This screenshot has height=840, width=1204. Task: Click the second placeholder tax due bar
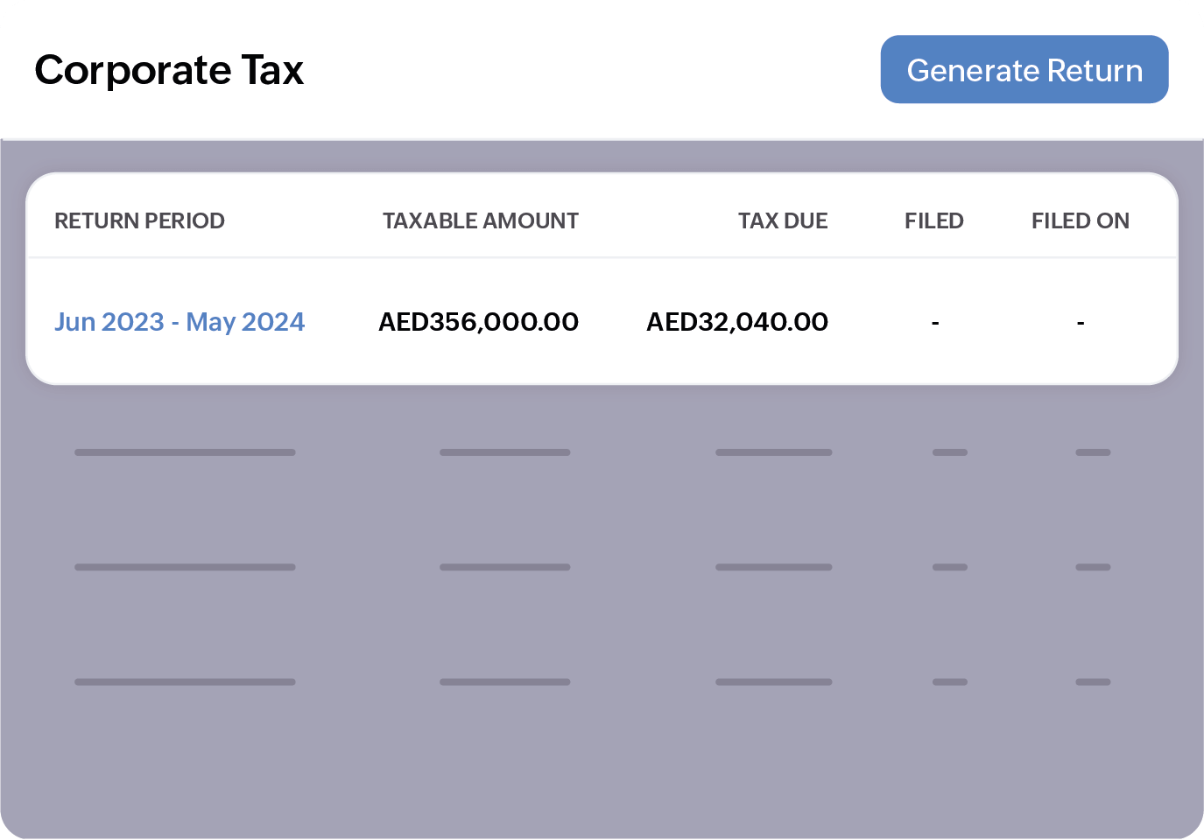click(774, 567)
